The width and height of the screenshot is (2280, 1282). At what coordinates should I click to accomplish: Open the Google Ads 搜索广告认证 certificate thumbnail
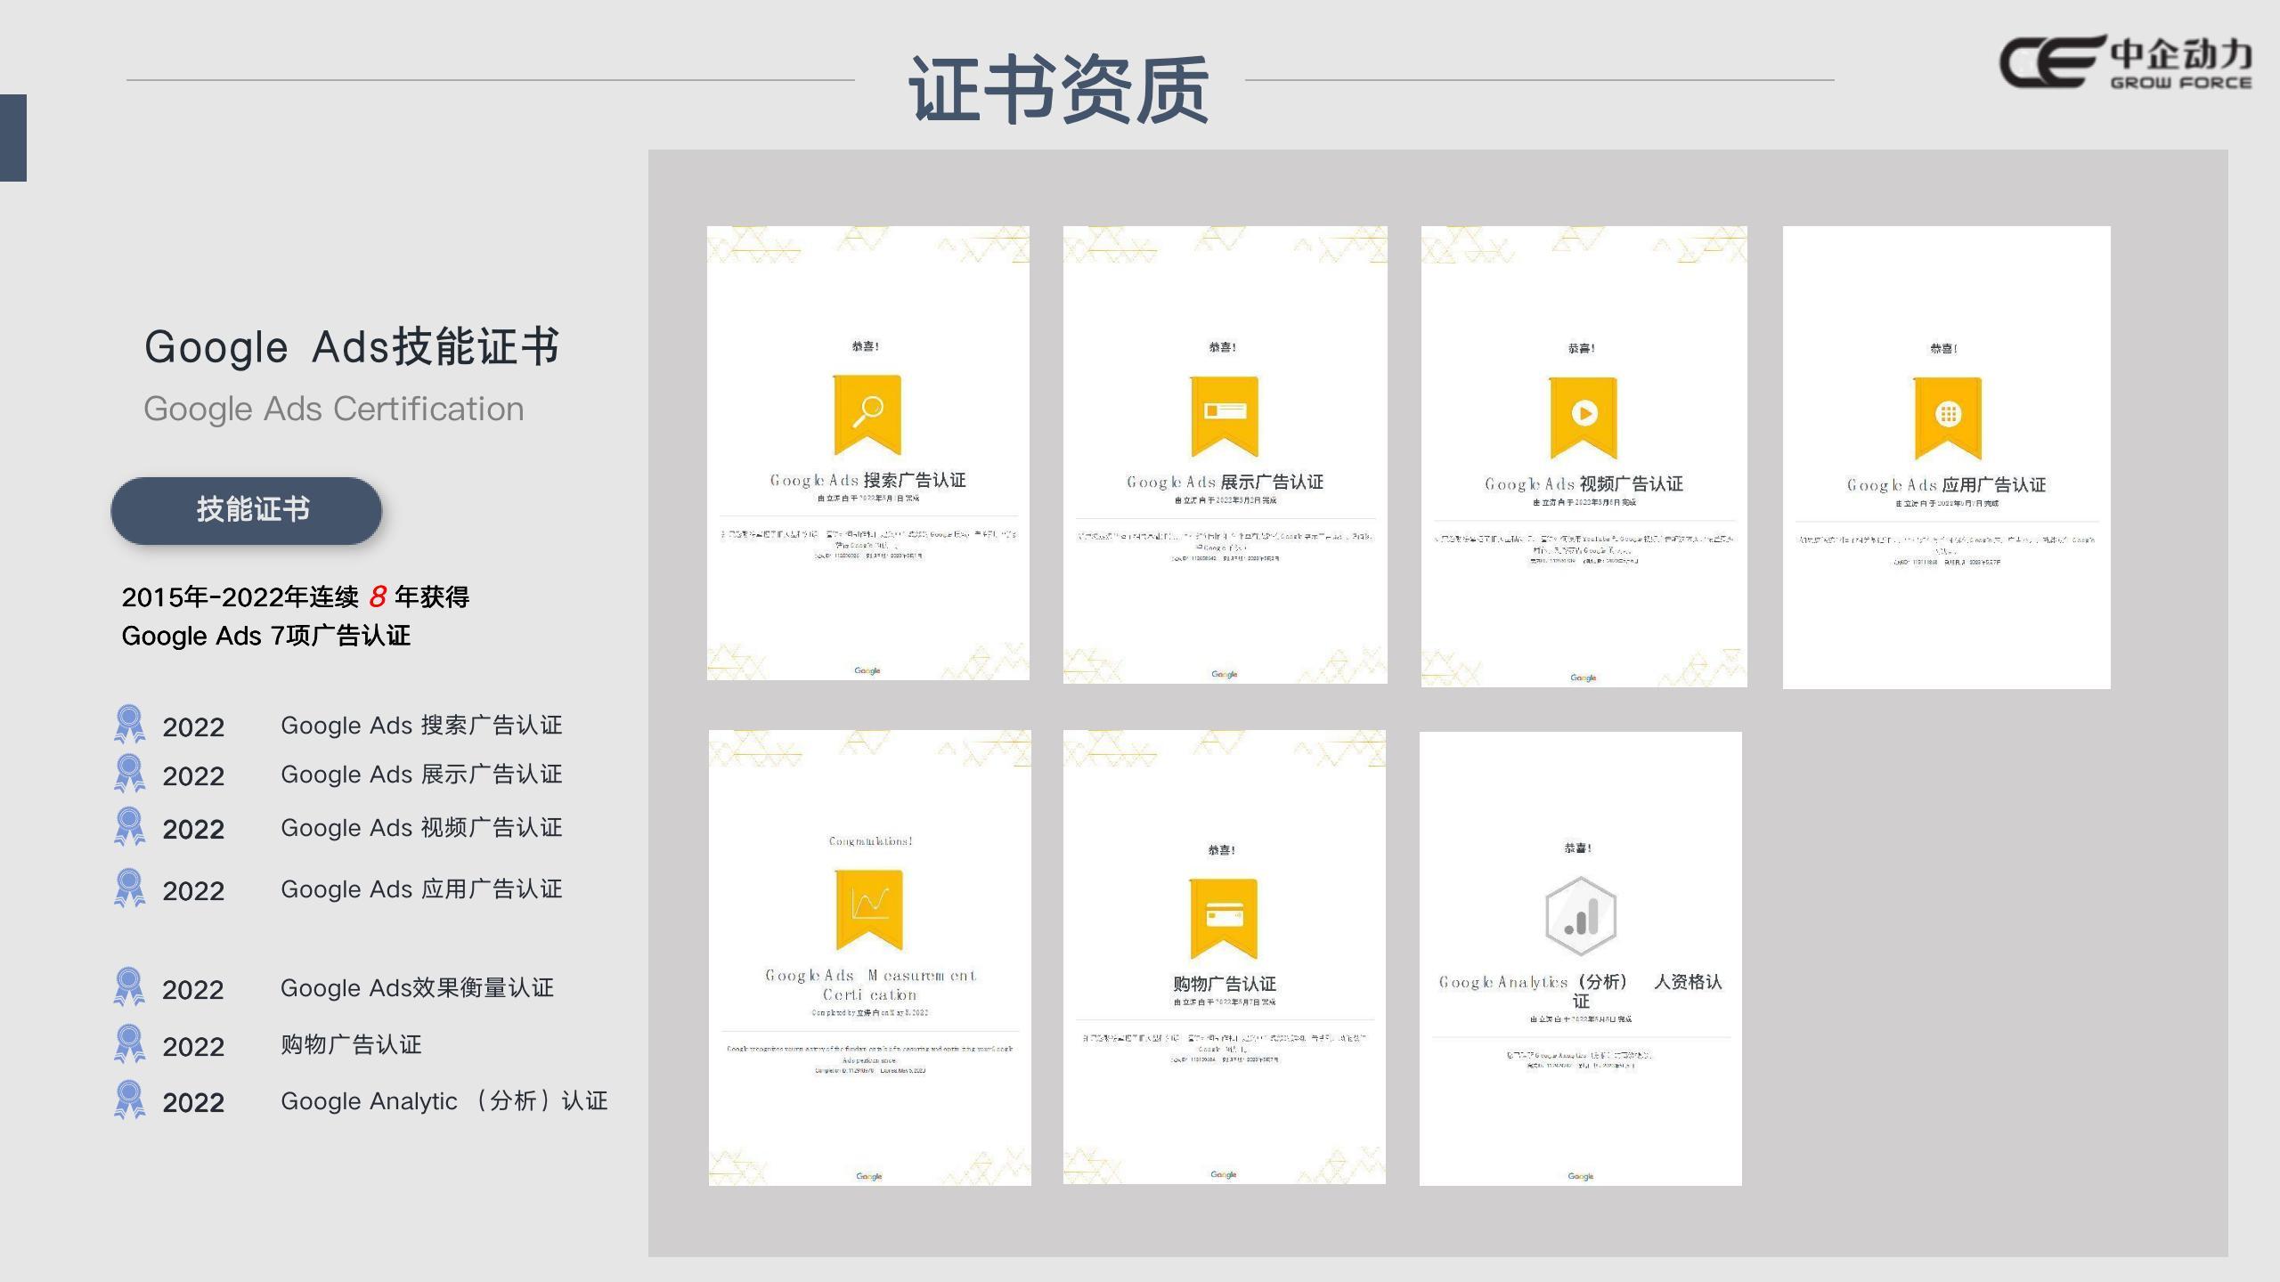pos(868,453)
